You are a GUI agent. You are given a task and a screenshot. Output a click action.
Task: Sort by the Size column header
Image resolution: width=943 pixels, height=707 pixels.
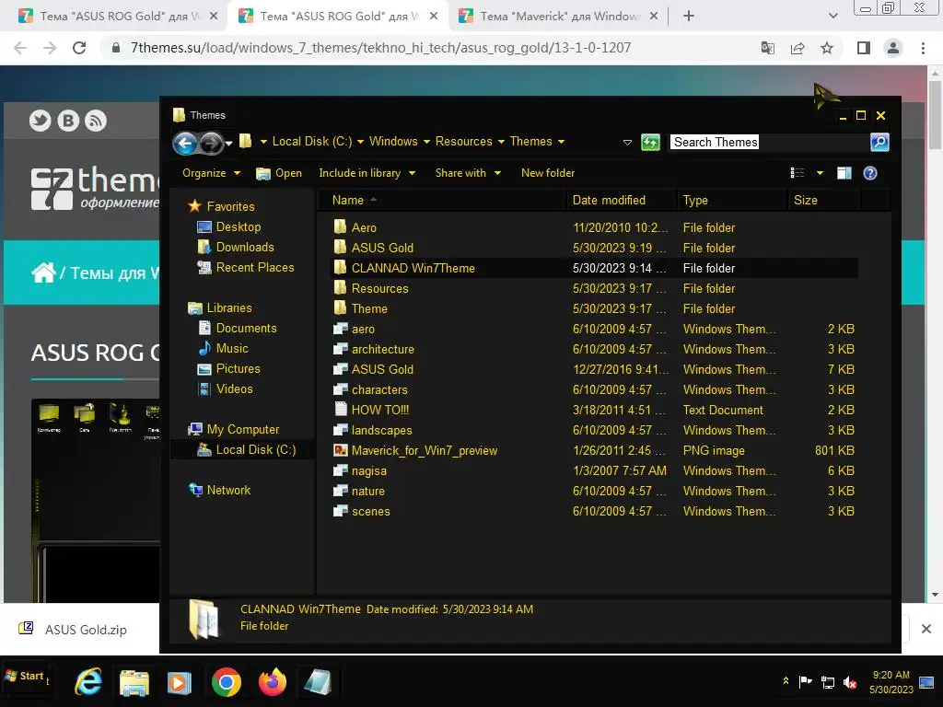pos(824,200)
